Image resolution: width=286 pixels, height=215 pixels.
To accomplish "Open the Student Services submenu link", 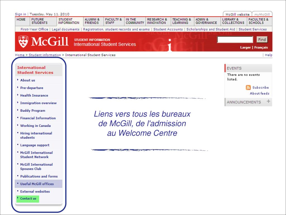I will click(x=252, y=29).
